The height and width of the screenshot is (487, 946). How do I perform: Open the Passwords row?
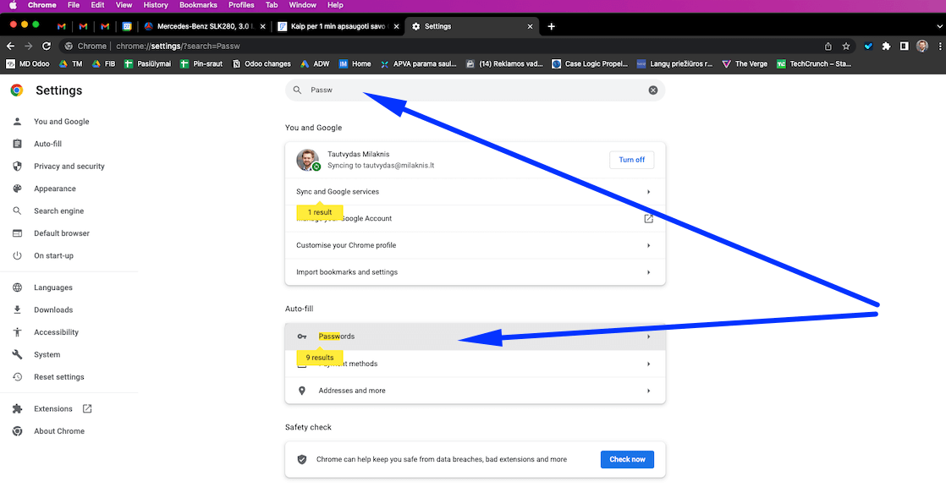[475, 337]
